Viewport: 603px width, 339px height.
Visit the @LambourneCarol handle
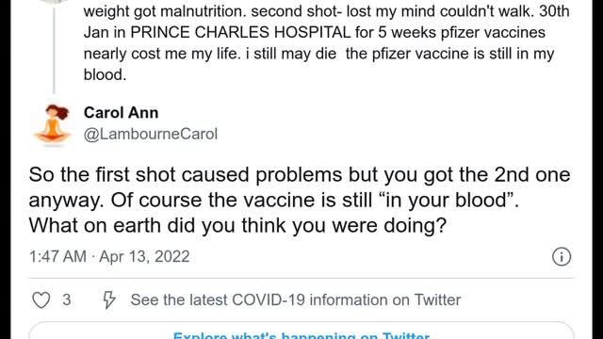(151, 134)
